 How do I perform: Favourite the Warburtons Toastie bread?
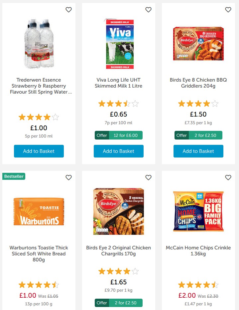click(x=68, y=177)
